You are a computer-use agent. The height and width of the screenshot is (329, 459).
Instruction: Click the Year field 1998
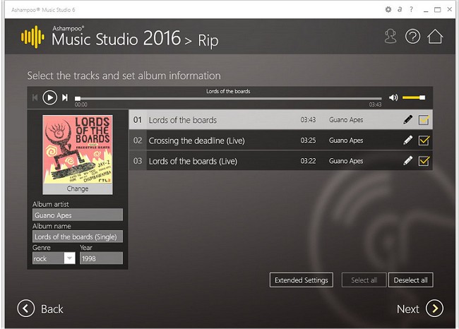click(101, 258)
